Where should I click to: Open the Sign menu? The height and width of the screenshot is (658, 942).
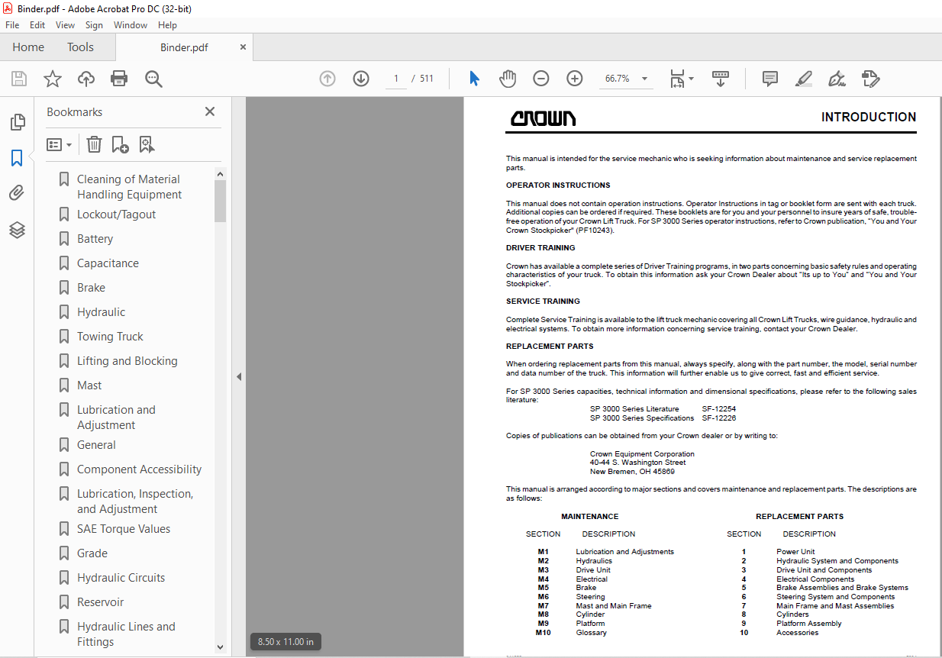94,25
